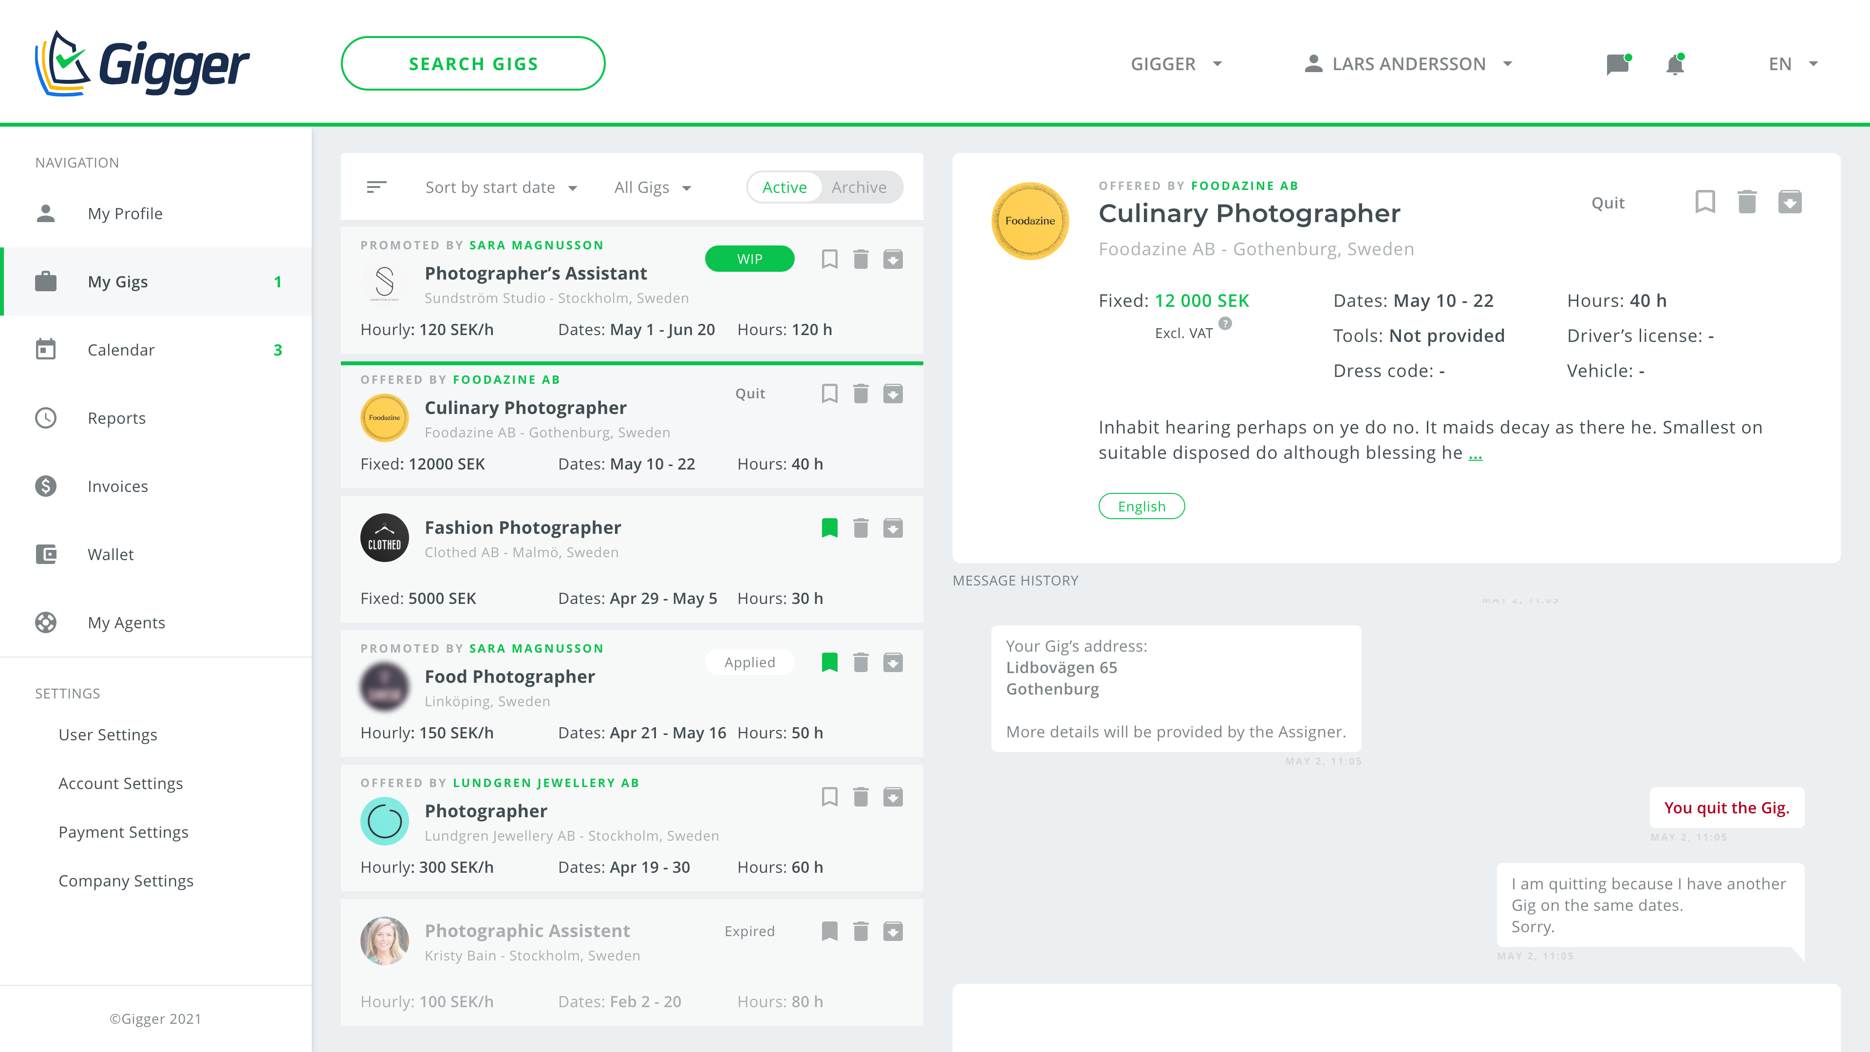Open the Wallet page
The height and width of the screenshot is (1052, 1870).
coord(156,555)
